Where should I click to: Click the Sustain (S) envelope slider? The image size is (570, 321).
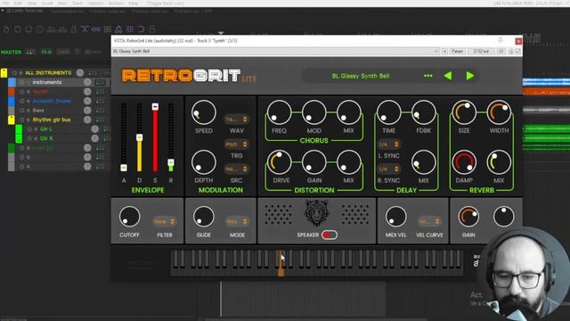[x=155, y=137]
